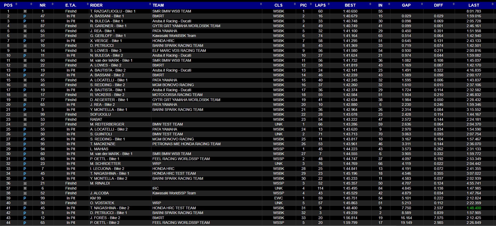Click the P pit icon for J. REA - Bike 2
This screenshot has width=496, height=226.
click(25, 105)
